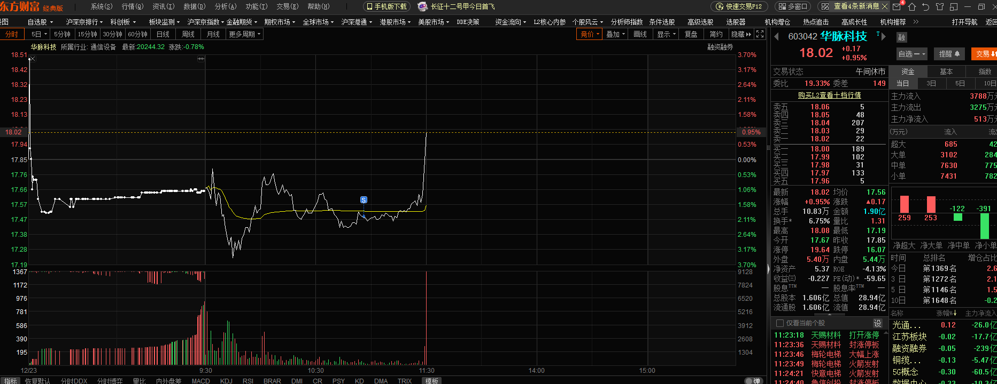Click the 江苏板块 sector row

[943, 337]
